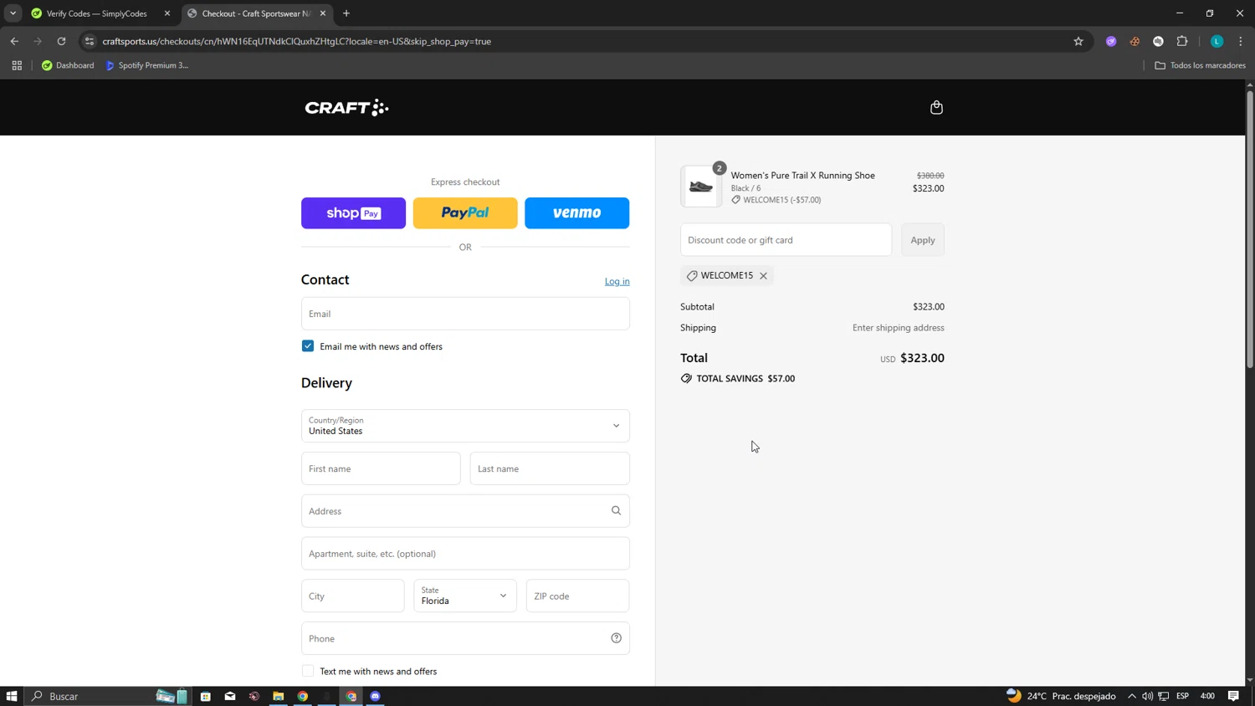Viewport: 1255px width, 706px height.
Task: Open the State dropdown showing Florida
Action: click(x=465, y=596)
